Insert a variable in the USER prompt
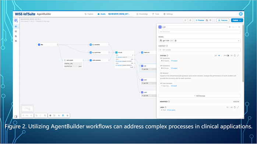257x144 pixels. coord(232,107)
